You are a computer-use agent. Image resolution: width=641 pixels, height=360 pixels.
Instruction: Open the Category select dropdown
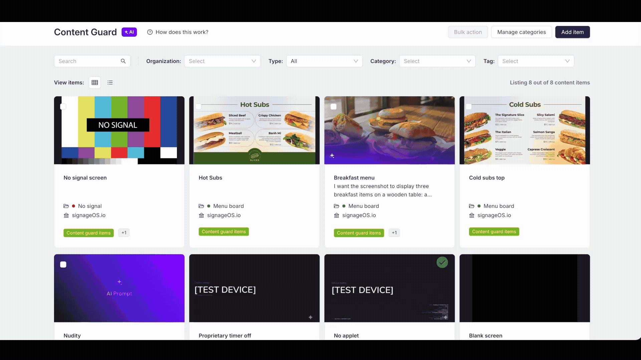coord(437,61)
